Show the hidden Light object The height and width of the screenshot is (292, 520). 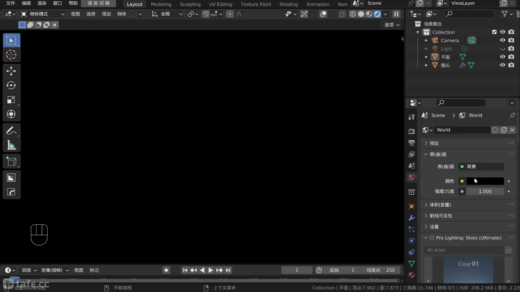pyautogui.click(x=503, y=49)
